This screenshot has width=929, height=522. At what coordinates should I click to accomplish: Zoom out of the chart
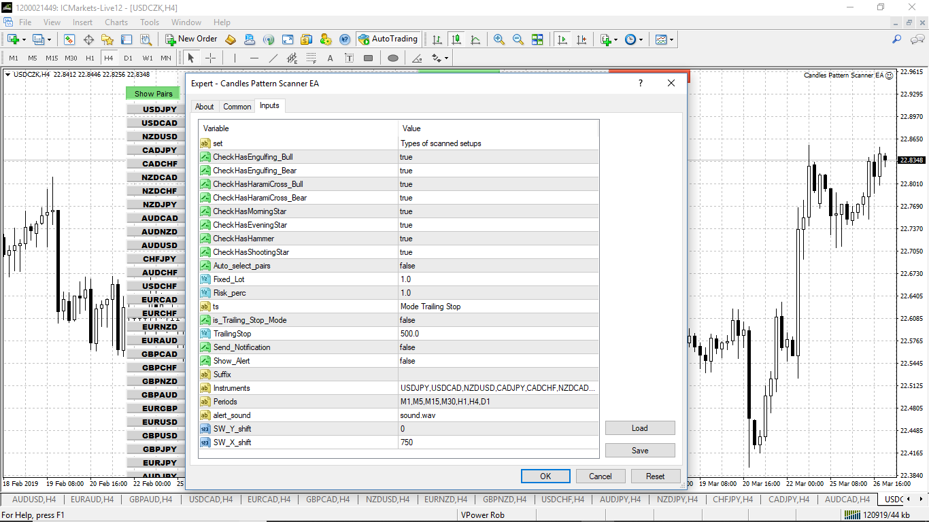pos(518,39)
